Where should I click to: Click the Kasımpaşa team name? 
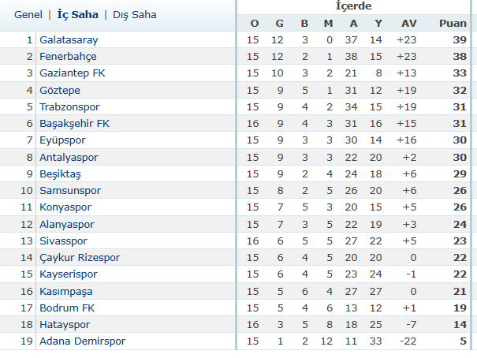click(x=66, y=292)
